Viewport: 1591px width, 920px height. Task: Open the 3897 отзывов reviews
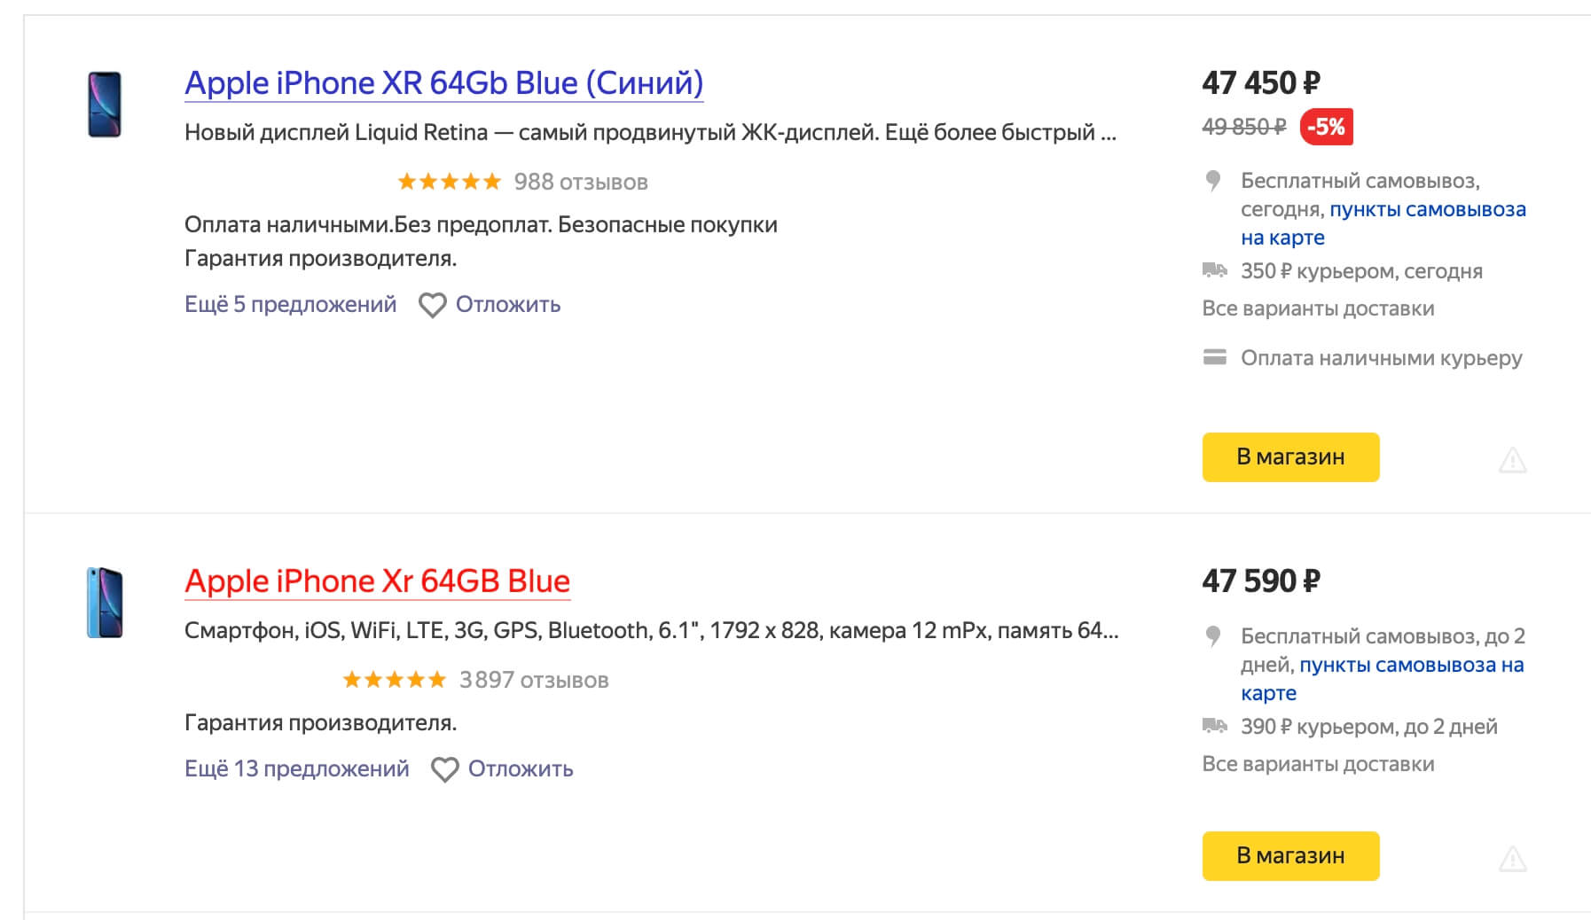point(534,680)
